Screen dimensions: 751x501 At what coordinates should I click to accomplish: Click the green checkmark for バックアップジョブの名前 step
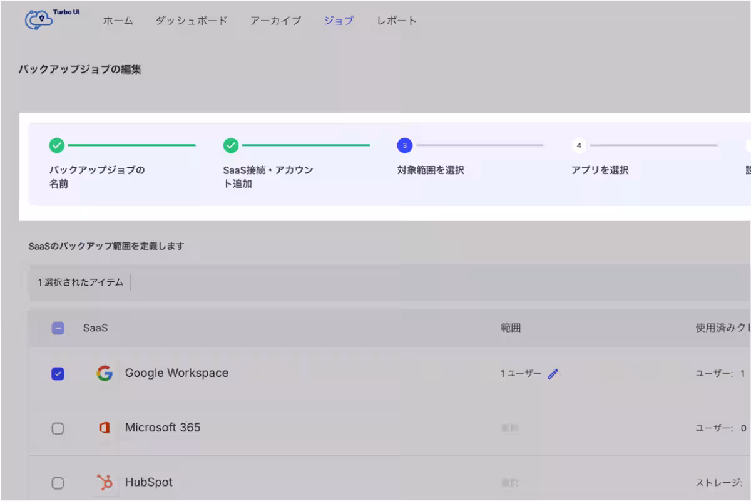pyautogui.click(x=56, y=145)
